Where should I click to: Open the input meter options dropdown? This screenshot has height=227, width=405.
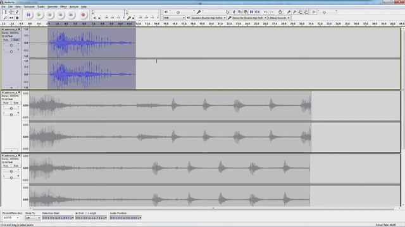(134, 18)
